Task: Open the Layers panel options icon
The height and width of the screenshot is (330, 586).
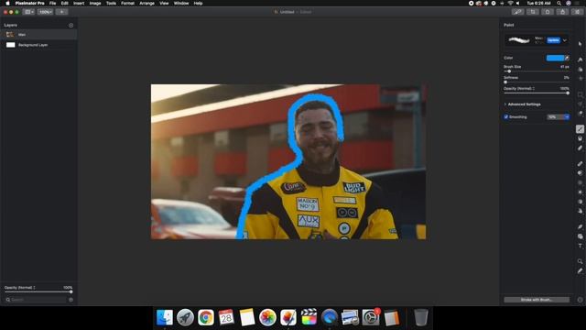Action: point(71,25)
